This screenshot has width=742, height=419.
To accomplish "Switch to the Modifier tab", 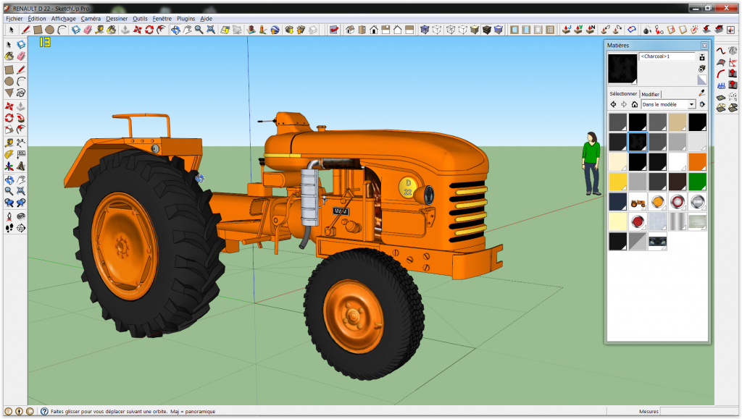I will [x=650, y=94].
